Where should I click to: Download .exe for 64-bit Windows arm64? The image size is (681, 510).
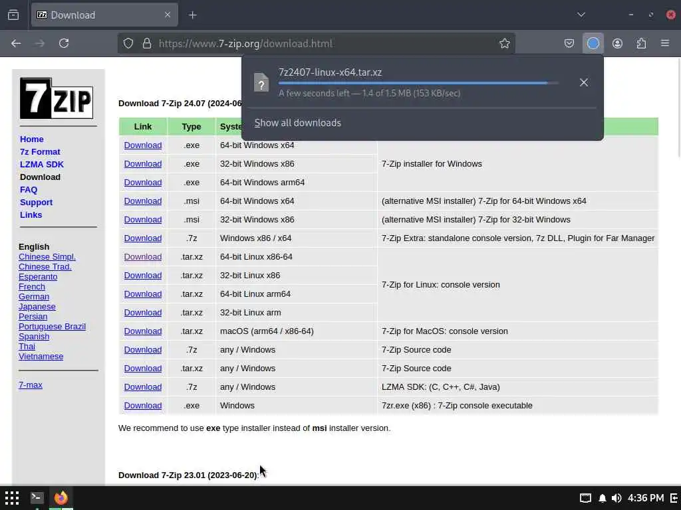143,183
